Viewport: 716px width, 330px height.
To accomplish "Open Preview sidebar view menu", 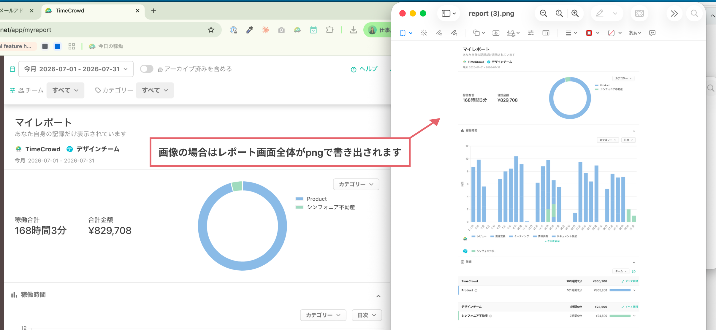I will [x=449, y=13].
